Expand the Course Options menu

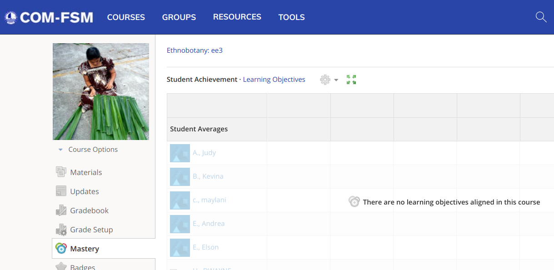tap(88, 150)
